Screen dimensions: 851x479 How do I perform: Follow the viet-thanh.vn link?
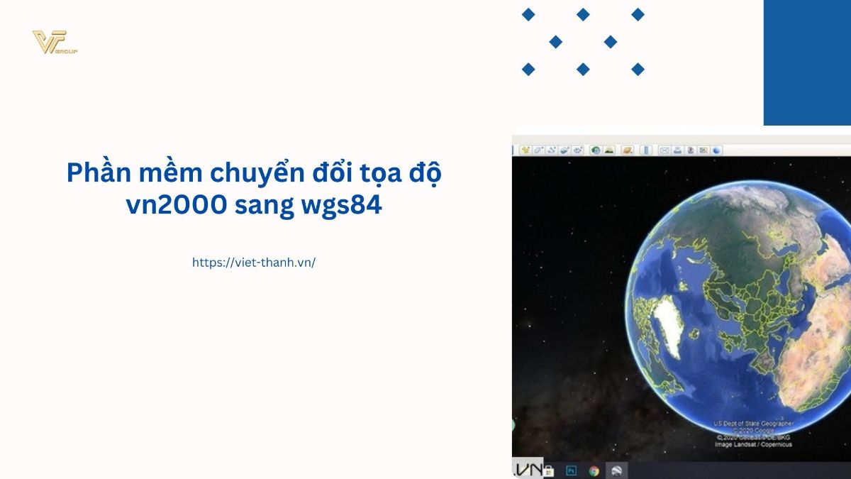coord(253,262)
